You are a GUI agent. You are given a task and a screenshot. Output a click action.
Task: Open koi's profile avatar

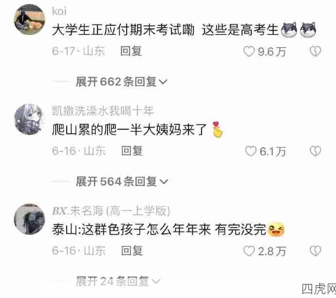[x=30, y=19]
